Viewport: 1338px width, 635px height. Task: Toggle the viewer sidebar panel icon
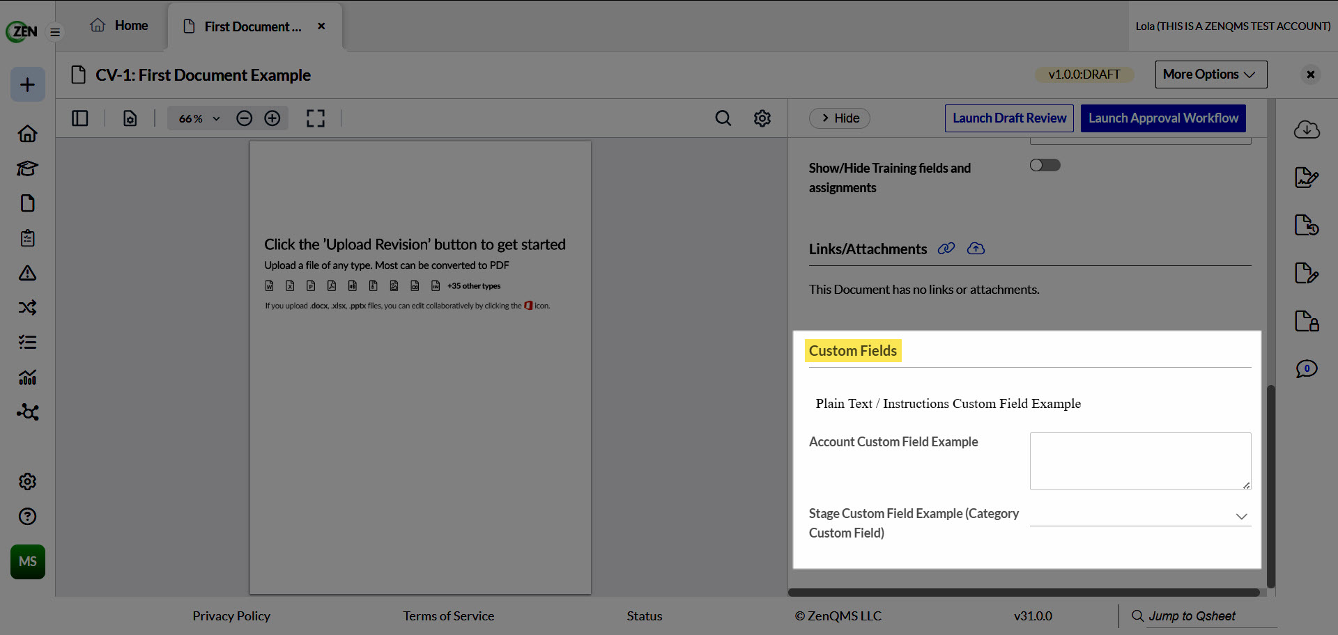[80, 118]
